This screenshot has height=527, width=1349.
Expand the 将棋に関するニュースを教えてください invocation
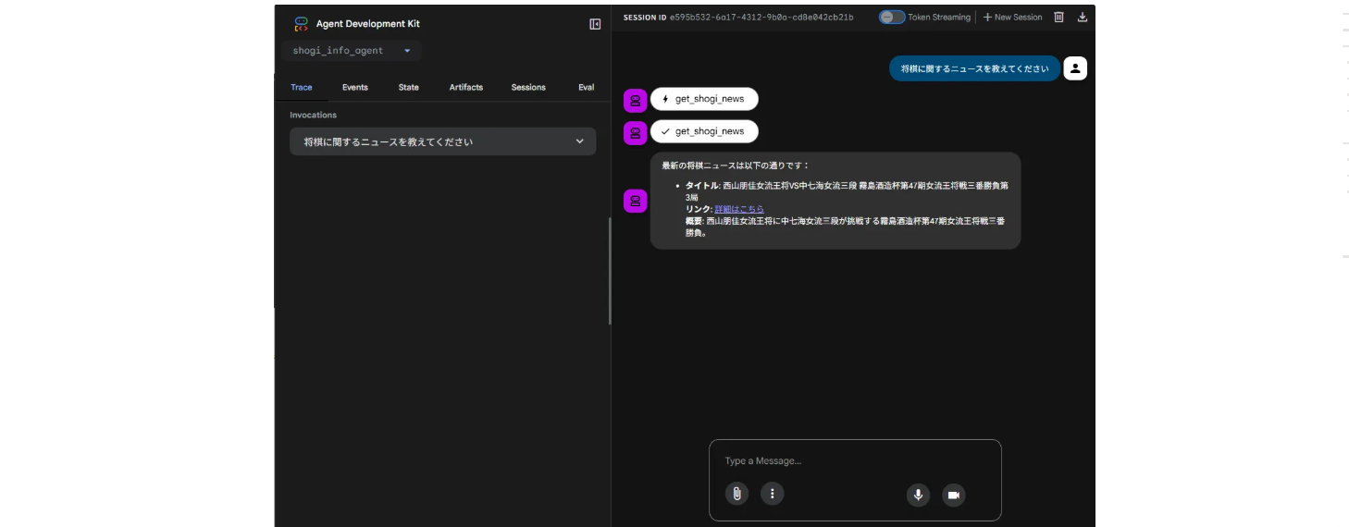point(442,141)
